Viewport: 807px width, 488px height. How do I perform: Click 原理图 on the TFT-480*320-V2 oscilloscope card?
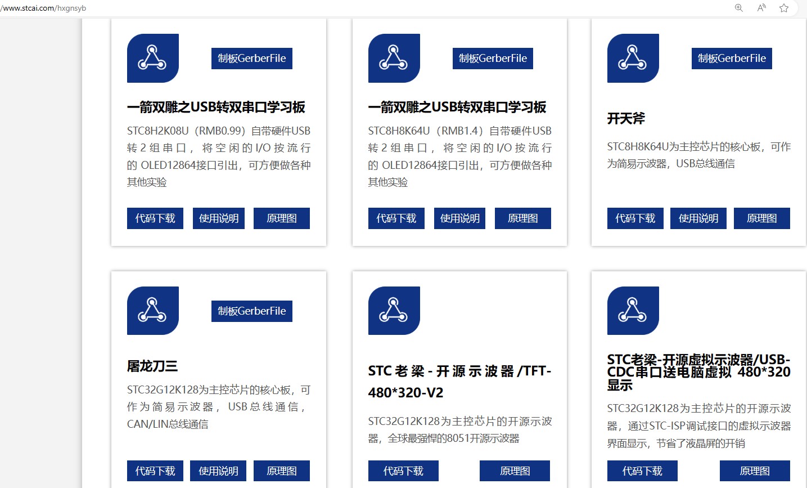[x=515, y=471]
